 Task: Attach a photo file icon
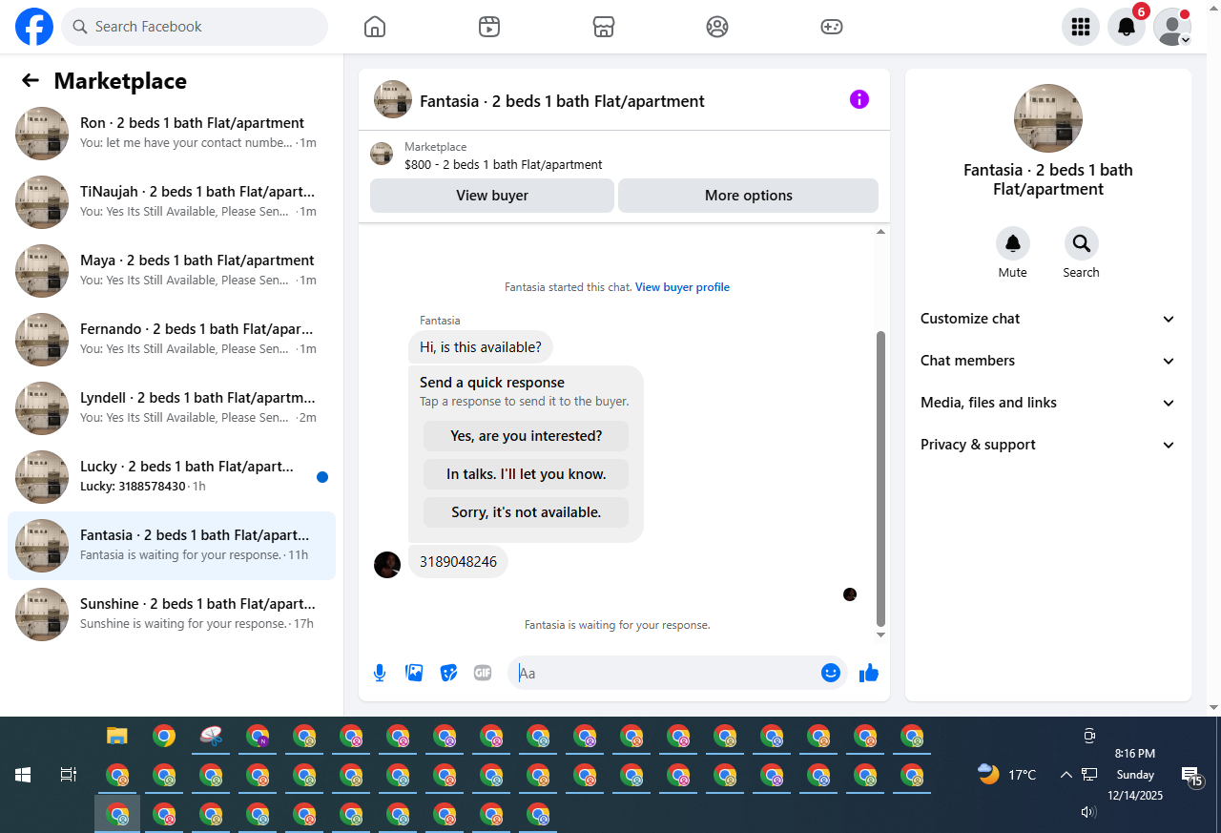point(414,673)
